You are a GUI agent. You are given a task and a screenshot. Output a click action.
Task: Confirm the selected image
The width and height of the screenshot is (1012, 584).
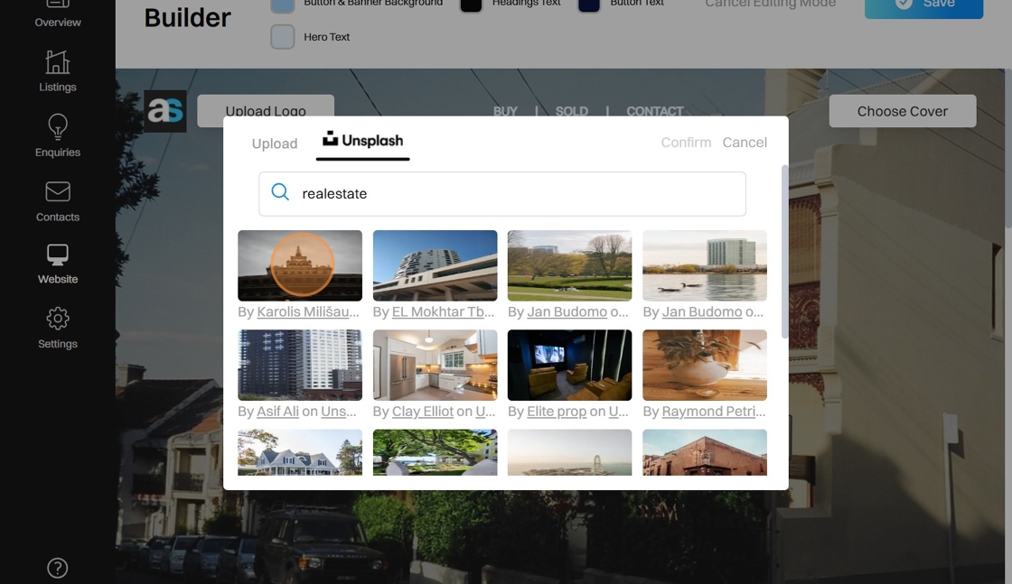[686, 143]
